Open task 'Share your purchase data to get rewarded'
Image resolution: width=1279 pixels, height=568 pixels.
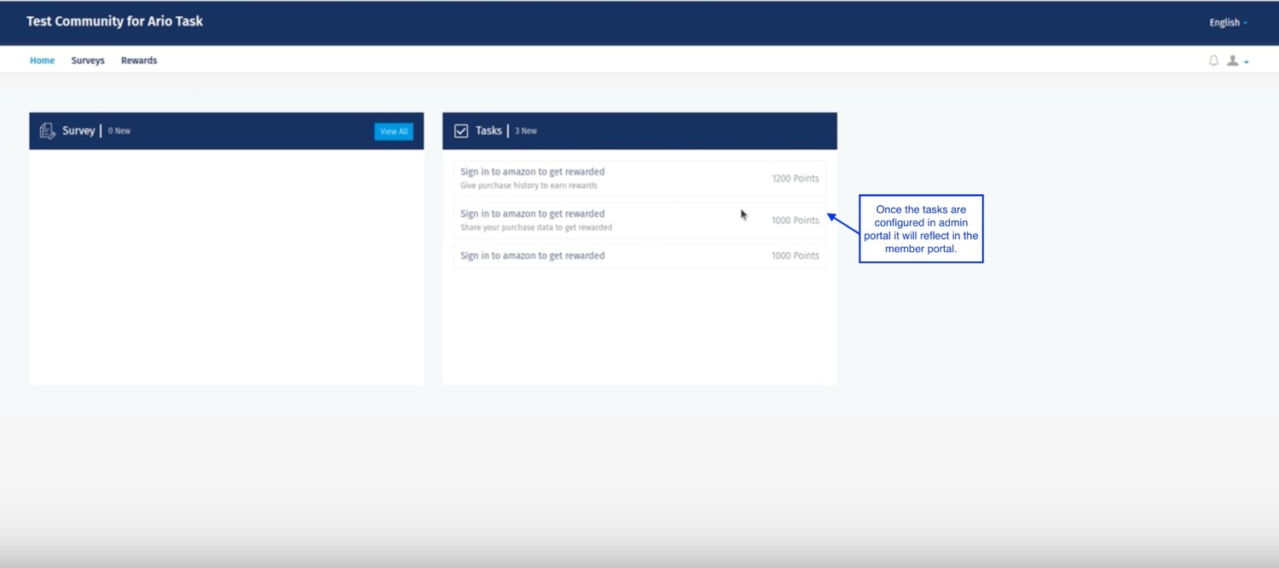[x=639, y=221]
